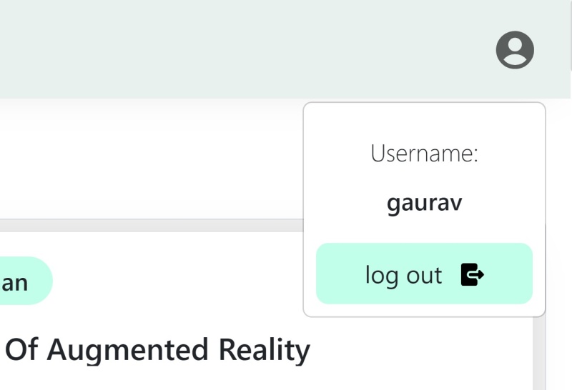The height and width of the screenshot is (390, 572).
Task: Open the "Of Augmented Reality" article title
Action: (157, 350)
